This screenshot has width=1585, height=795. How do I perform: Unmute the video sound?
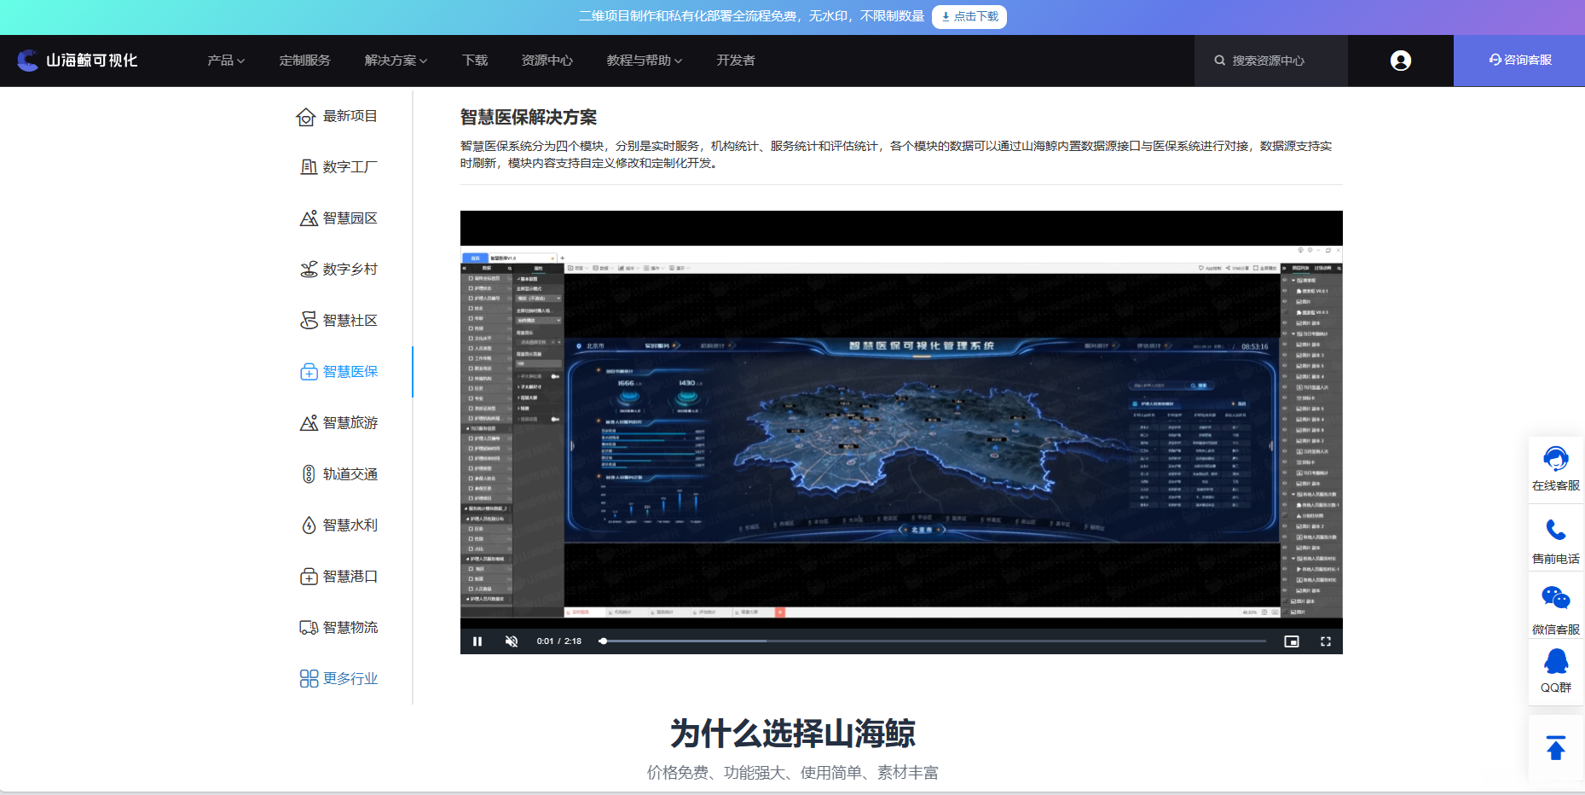tap(512, 641)
